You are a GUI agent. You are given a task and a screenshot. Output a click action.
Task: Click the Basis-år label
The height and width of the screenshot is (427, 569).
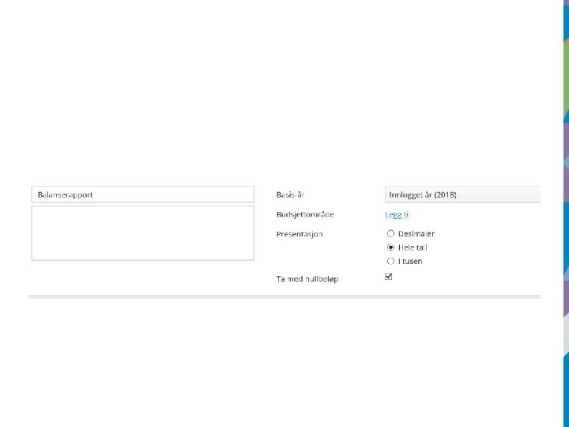click(291, 195)
